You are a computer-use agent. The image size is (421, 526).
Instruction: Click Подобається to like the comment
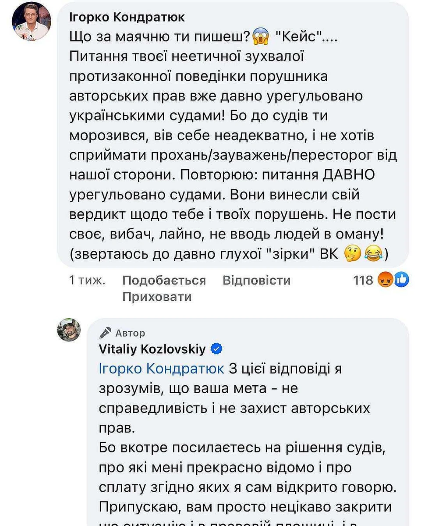click(164, 280)
